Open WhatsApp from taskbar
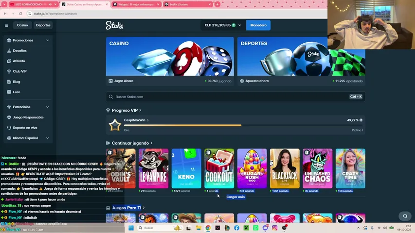The width and height of the screenshot is (415, 233). pos(256,228)
